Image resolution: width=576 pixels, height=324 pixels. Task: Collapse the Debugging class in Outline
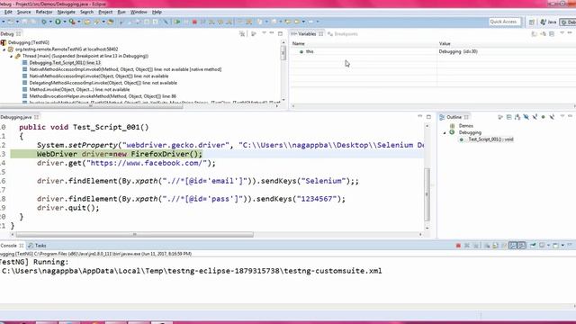point(445,132)
